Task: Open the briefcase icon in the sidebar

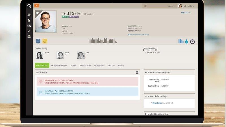Action: [29, 36]
